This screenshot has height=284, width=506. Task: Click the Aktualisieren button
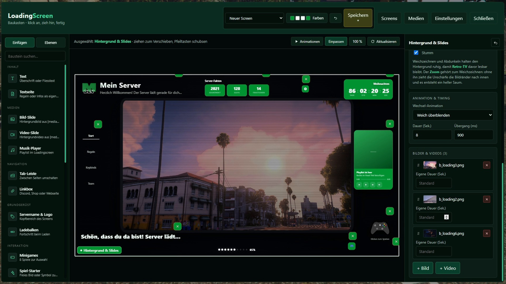[x=383, y=42]
